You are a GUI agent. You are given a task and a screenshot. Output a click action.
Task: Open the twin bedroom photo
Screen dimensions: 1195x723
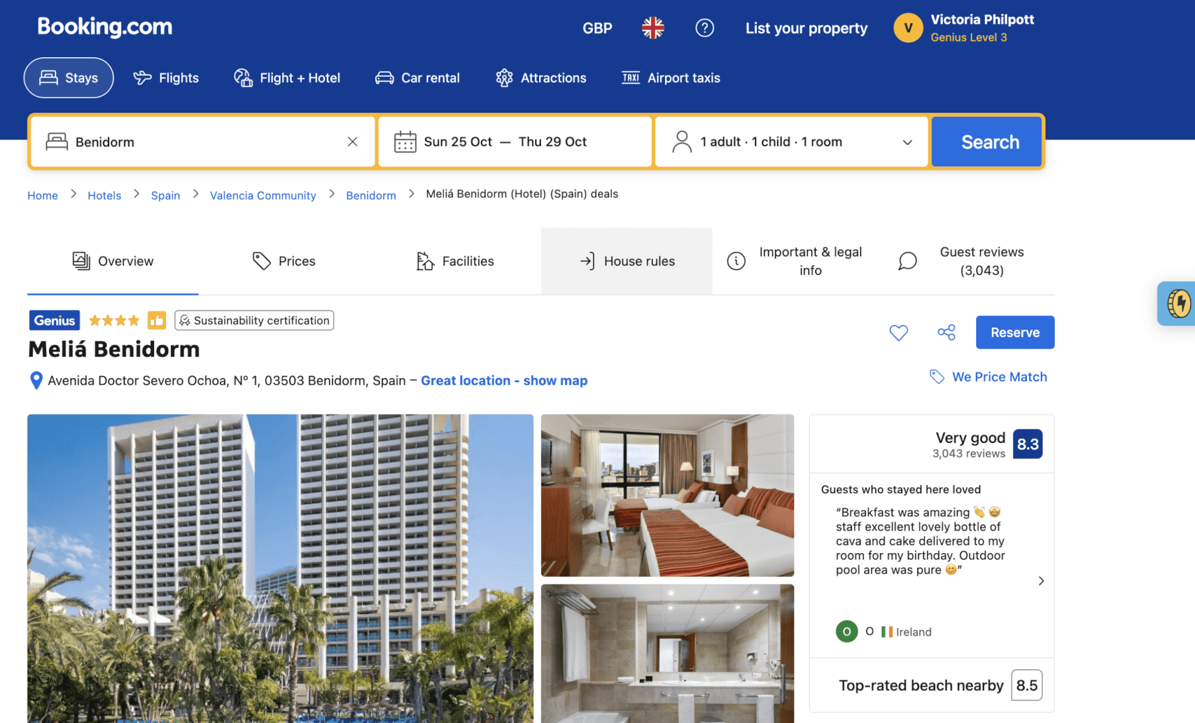point(668,495)
